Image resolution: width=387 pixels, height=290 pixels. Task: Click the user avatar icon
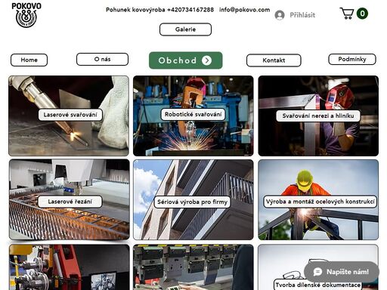280,15
